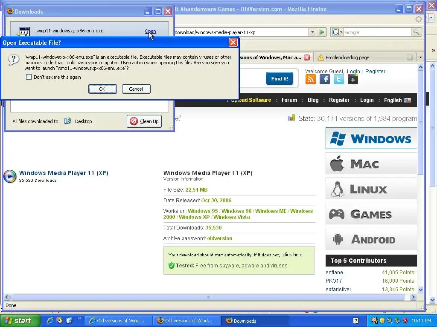Open the Blog nav item
Image resolution: width=437 pixels, height=327 pixels.
coord(313,100)
